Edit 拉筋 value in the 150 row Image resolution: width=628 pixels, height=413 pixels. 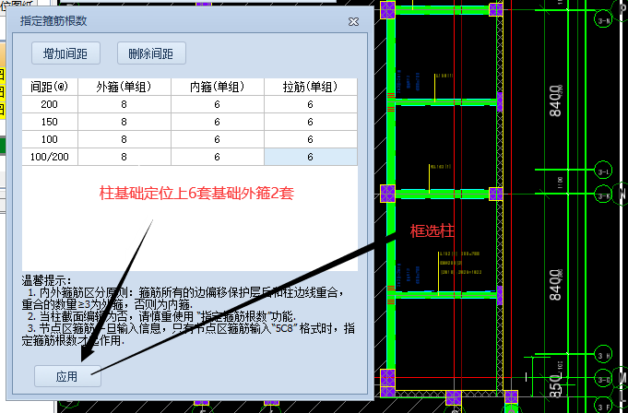(311, 122)
